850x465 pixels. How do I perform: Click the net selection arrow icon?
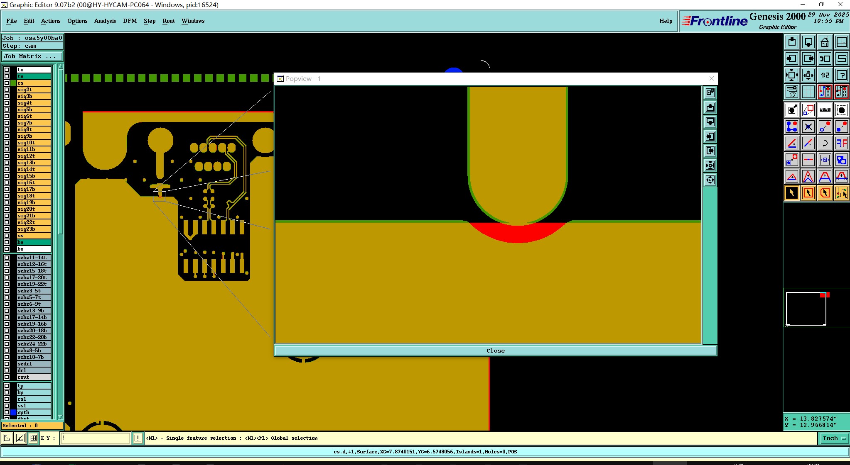click(x=841, y=193)
